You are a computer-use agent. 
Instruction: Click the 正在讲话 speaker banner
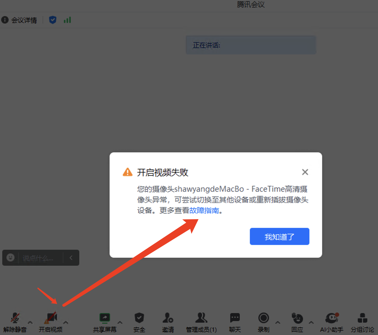251,45
